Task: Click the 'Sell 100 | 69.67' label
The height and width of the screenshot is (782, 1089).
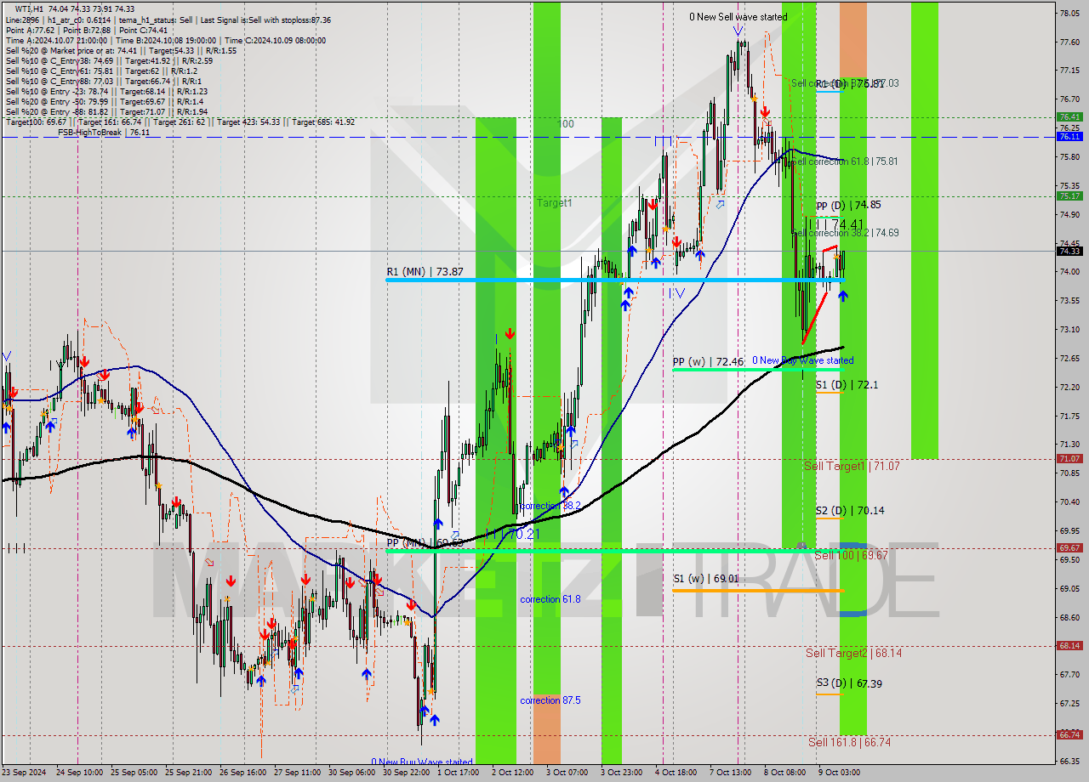Action: tap(851, 555)
